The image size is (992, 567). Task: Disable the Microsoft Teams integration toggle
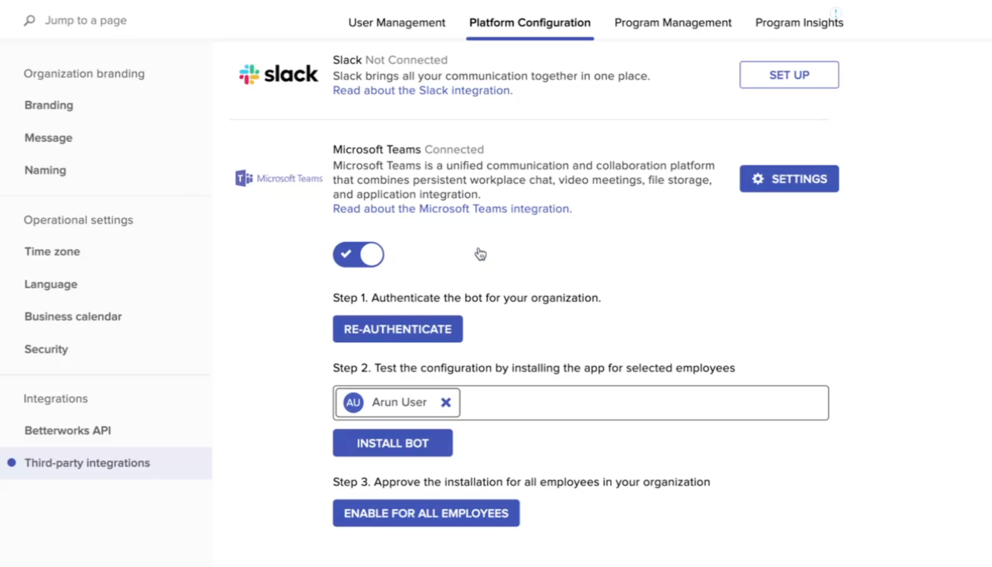click(358, 254)
